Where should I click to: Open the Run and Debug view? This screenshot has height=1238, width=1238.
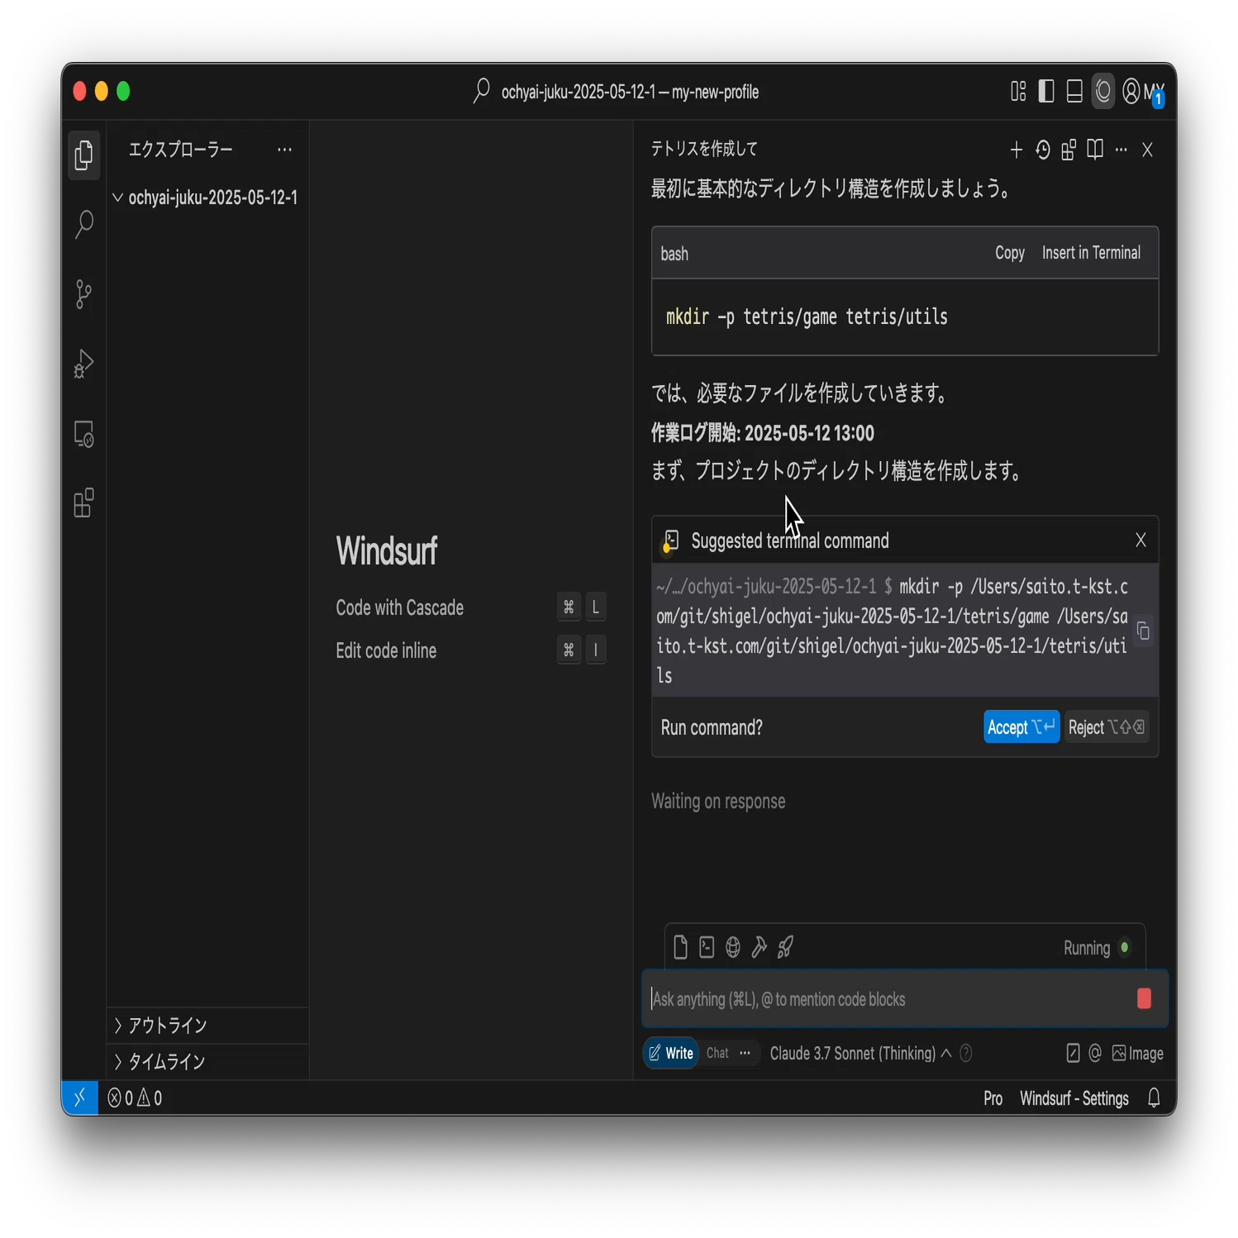click(83, 364)
